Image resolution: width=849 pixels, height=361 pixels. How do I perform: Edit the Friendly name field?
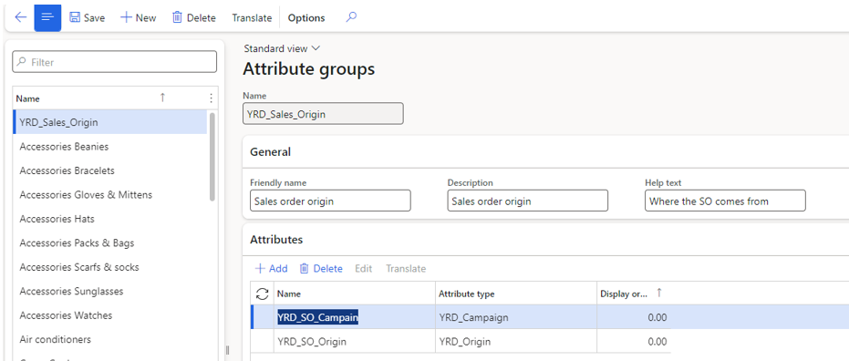pos(330,201)
